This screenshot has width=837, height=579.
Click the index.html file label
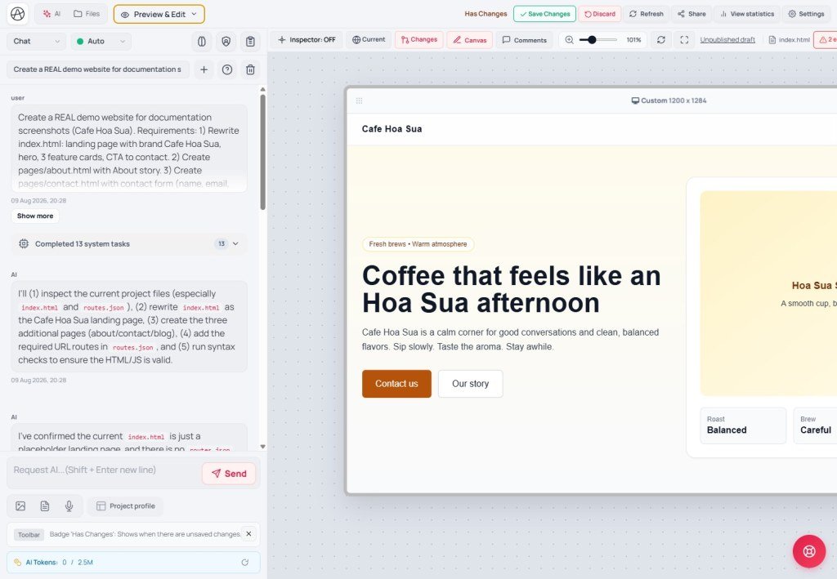pyautogui.click(x=789, y=40)
